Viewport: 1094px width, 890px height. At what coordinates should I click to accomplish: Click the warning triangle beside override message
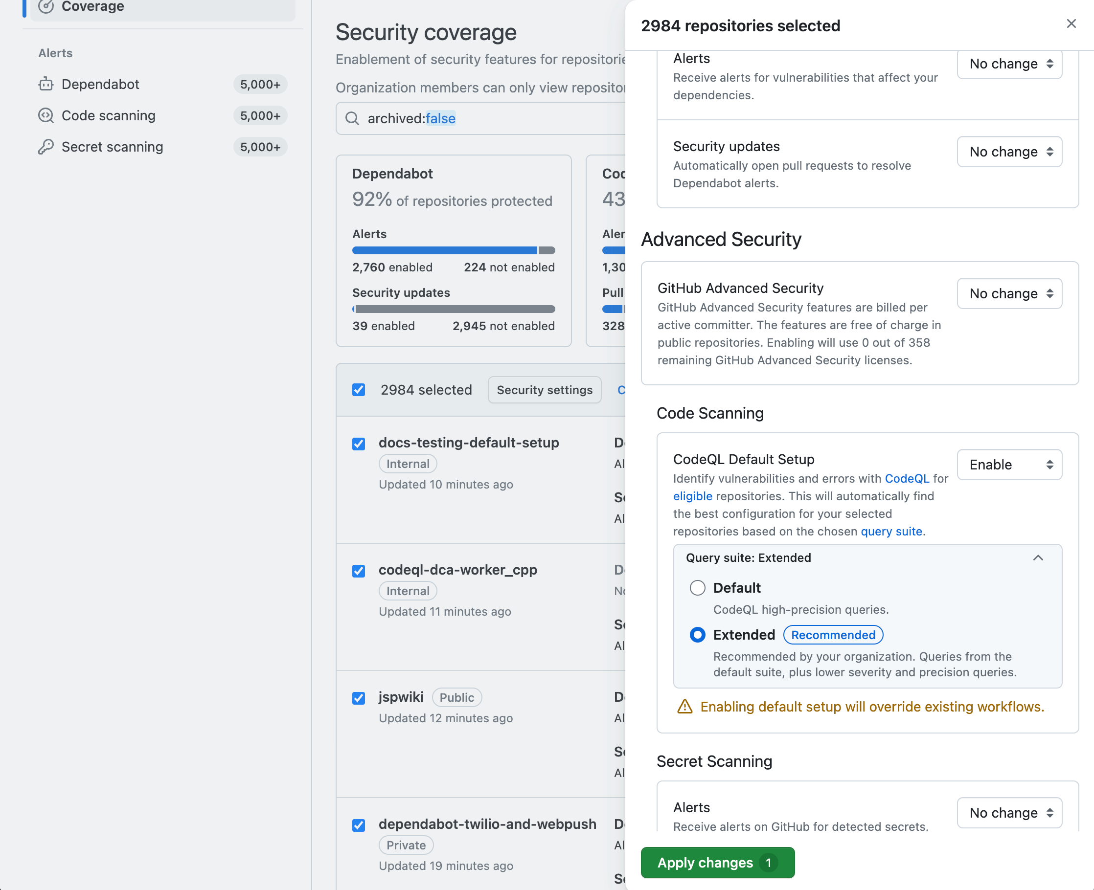point(684,707)
